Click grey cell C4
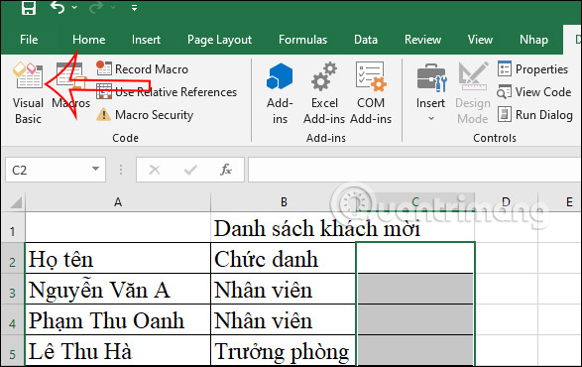Image resolution: width=582 pixels, height=367 pixels. point(415,319)
